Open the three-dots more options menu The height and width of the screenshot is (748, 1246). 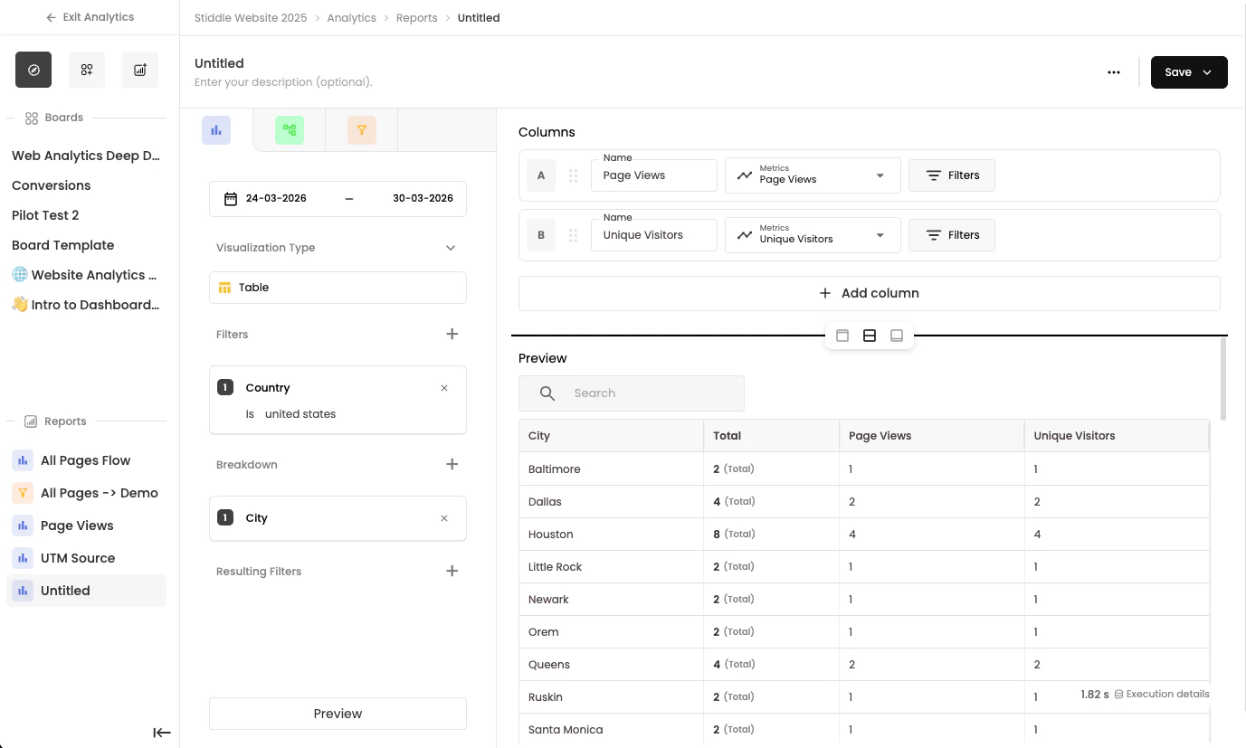point(1114,72)
